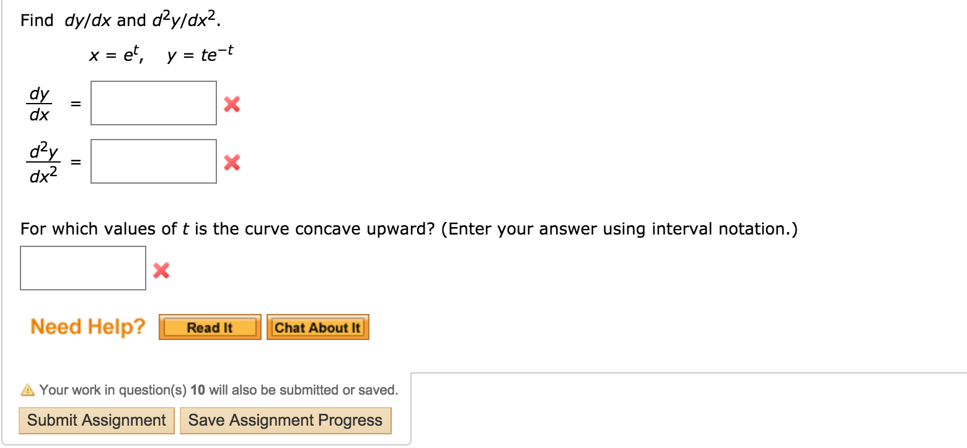Click the red X beside the d²y/dx² answer box
Screen dimensions: 967x448
click(231, 163)
